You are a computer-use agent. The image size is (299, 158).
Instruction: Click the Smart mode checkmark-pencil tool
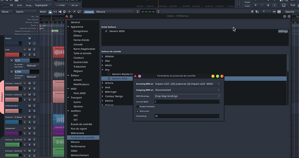tap(79, 12)
